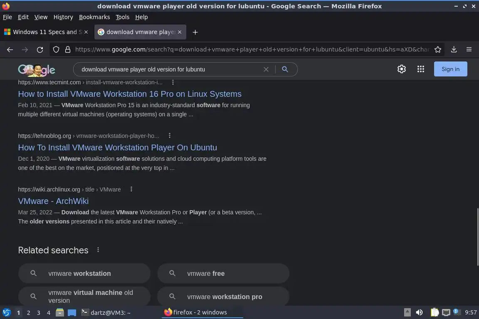This screenshot has width=479, height=319.
Task: Open the Tools menu
Action: pos(123,17)
